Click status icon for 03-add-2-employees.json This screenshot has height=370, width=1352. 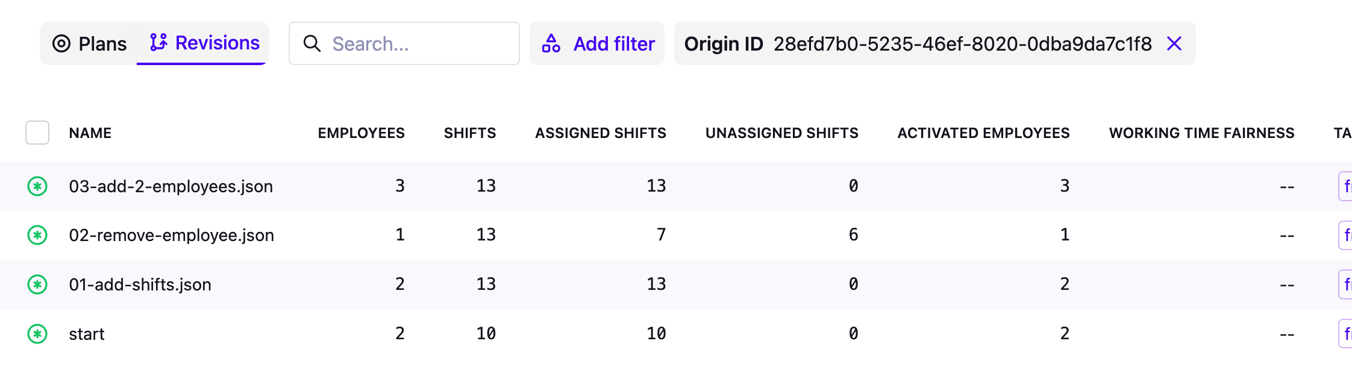(x=37, y=186)
